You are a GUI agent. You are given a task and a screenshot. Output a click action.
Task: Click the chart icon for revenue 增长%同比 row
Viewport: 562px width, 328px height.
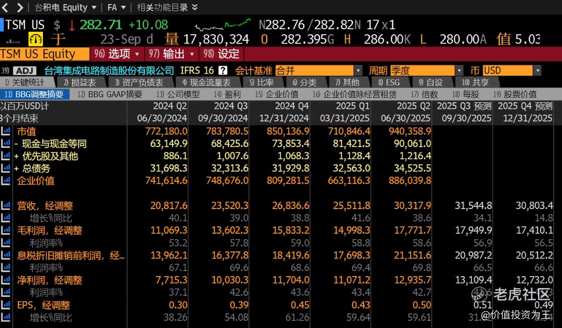pos(6,218)
